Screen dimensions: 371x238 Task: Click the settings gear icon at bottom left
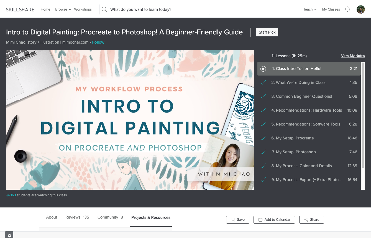9,235
